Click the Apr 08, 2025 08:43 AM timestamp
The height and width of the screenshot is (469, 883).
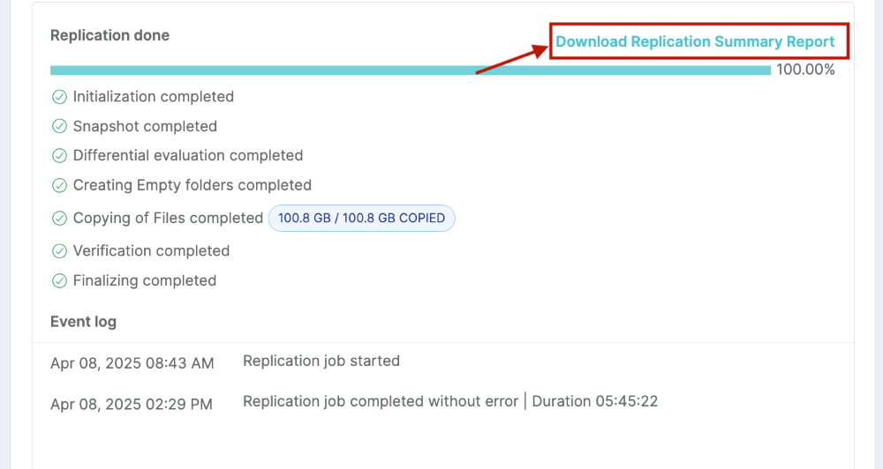coord(132,363)
